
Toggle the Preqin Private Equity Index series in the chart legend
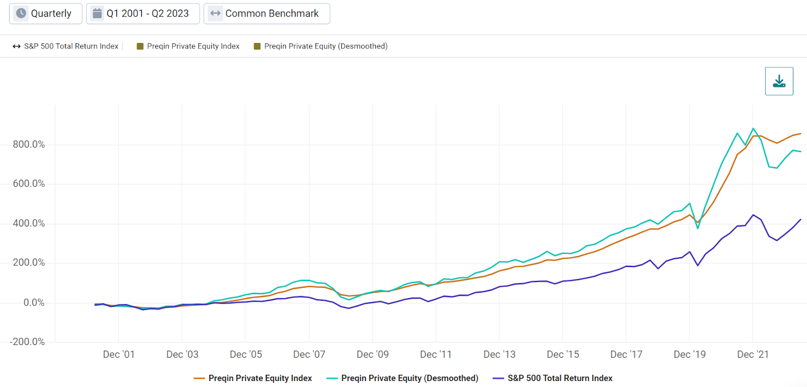pos(253,378)
